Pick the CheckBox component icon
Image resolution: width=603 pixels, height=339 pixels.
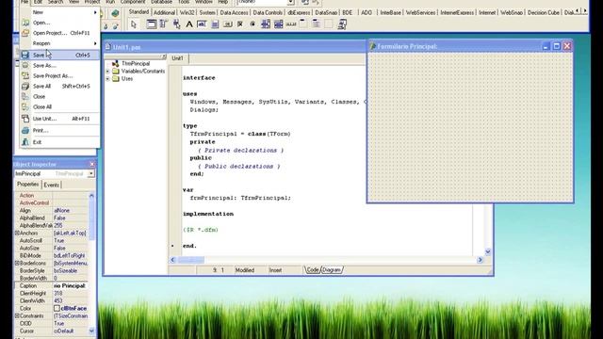click(240, 24)
